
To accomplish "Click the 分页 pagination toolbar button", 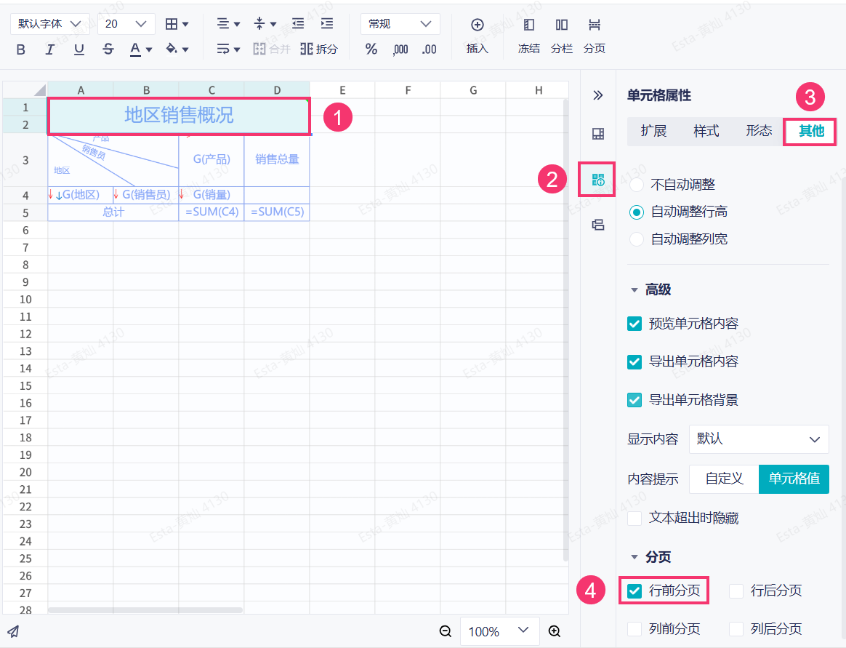I will (594, 36).
